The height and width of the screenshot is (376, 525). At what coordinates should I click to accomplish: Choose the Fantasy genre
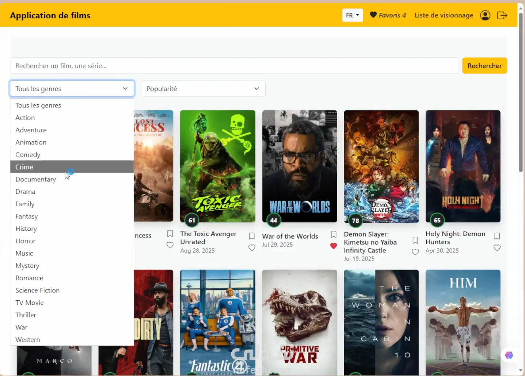[72, 216]
